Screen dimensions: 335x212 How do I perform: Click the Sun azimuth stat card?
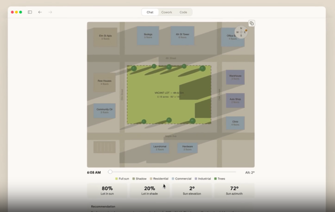[x=234, y=190]
